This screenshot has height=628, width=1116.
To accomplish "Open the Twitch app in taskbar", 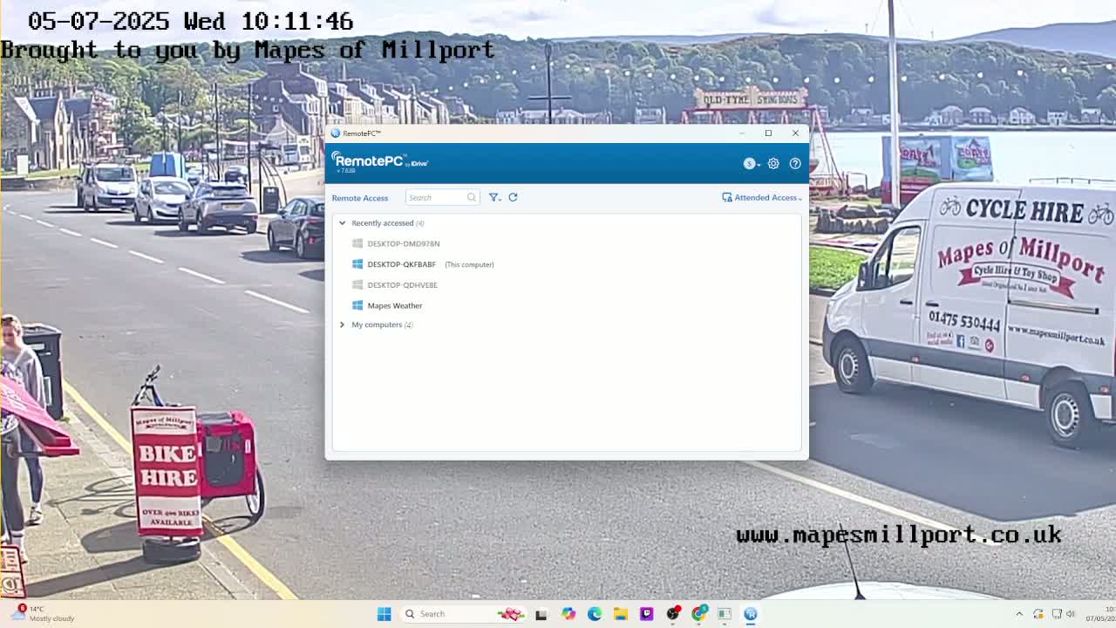I will [646, 614].
